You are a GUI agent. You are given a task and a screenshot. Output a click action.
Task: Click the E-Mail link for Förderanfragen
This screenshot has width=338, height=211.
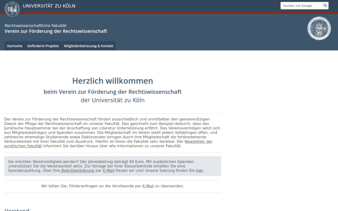click(x=148, y=186)
